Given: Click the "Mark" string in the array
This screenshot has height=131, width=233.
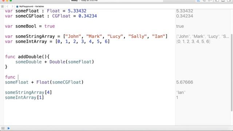Looking at the screenshot, I should coord(94,36).
